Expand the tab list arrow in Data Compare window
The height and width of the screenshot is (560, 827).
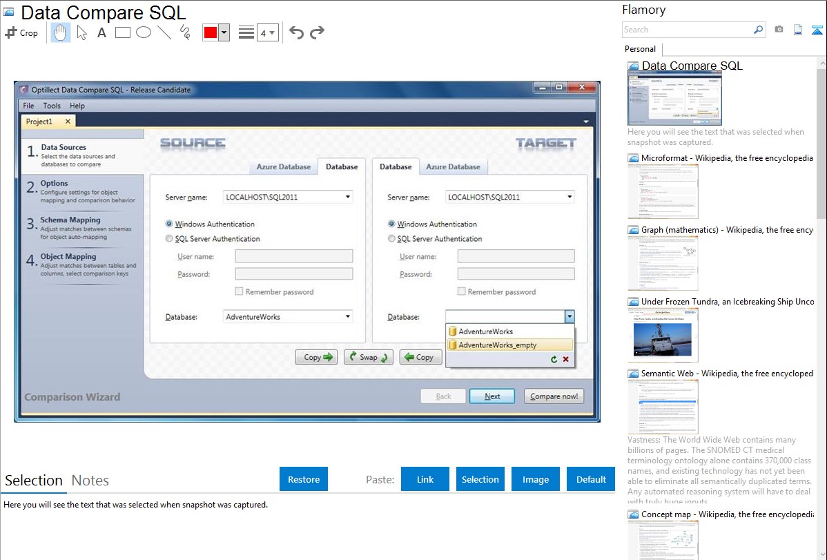tap(586, 122)
